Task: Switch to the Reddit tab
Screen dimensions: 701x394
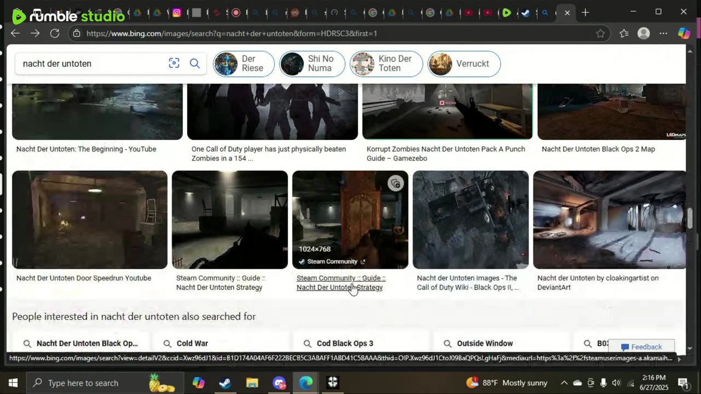Action: tap(295, 13)
